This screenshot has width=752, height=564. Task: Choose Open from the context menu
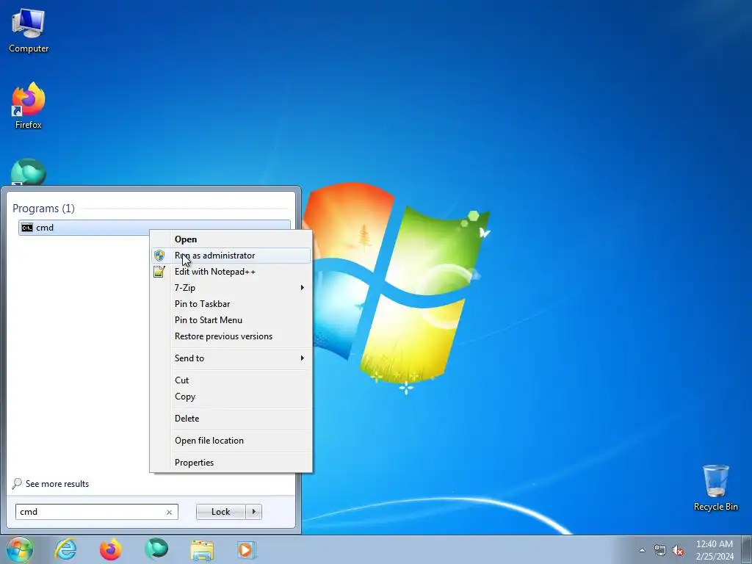click(231, 239)
